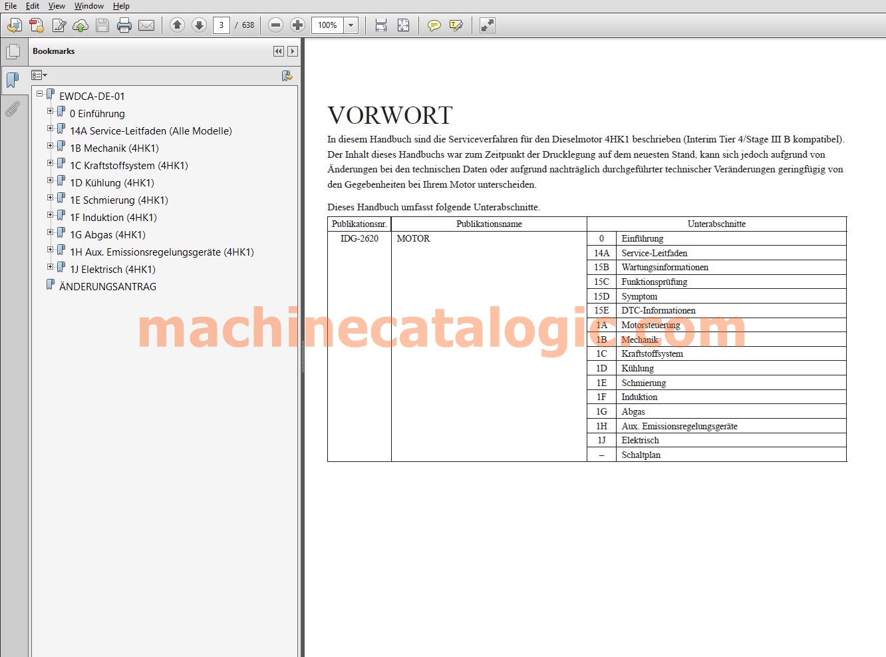This screenshot has height=657, width=886.
Task: Click the zoom out minus button
Action: (x=276, y=25)
